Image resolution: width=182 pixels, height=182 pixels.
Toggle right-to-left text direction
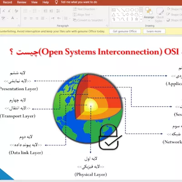[59, 18]
